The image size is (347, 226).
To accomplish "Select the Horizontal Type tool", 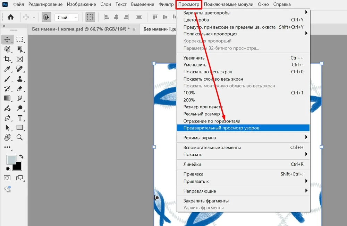I will click(x=20, y=118).
